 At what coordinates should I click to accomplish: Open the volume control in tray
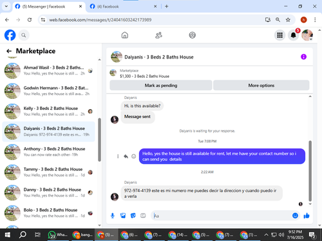coord(281,235)
